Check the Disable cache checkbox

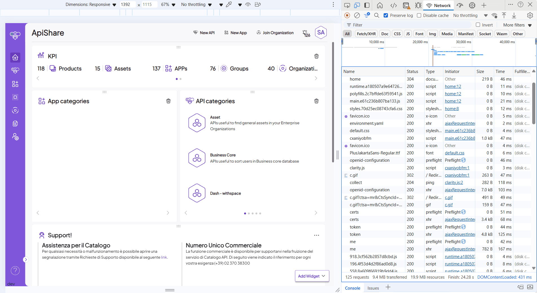click(x=419, y=15)
